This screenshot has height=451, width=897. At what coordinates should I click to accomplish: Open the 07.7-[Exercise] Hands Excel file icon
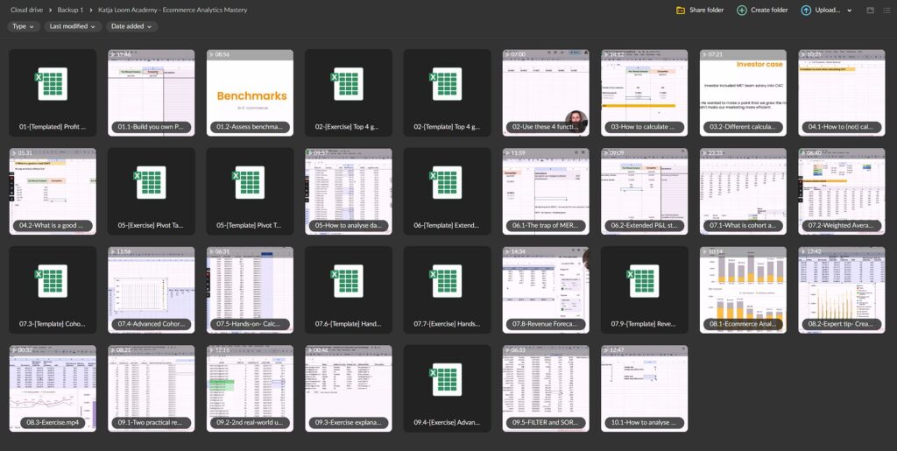(x=447, y=280)
